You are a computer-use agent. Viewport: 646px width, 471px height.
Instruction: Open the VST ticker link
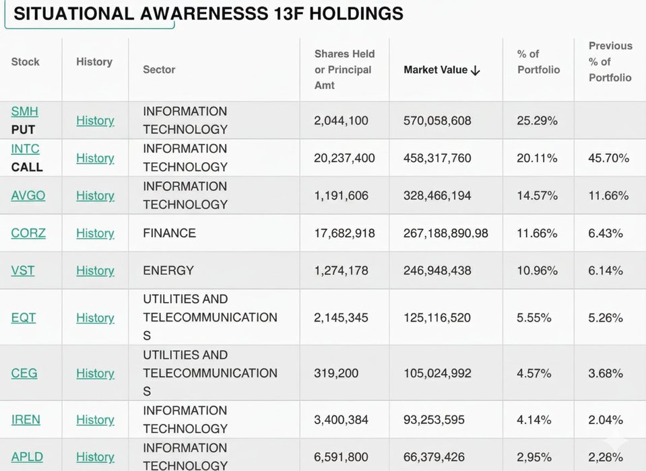[23, 270]
